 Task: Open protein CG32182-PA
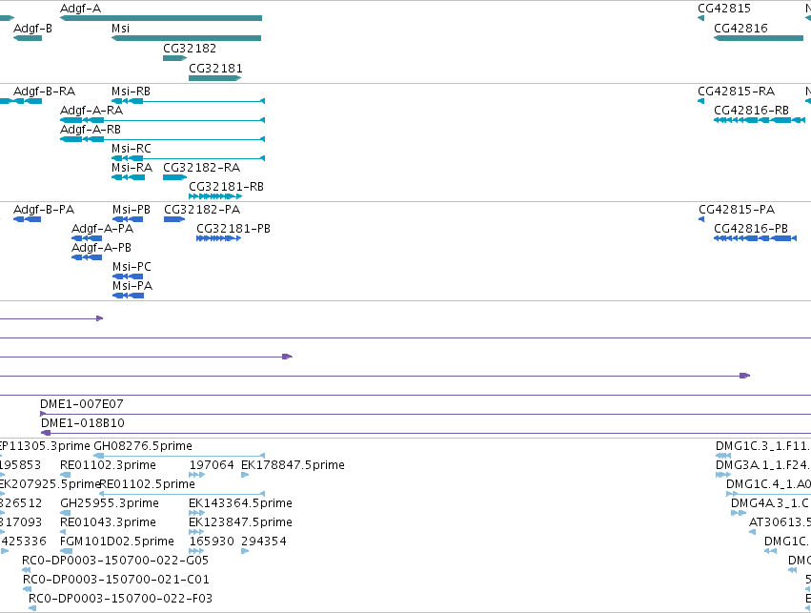pyautogui.click(x=202, y=210)
